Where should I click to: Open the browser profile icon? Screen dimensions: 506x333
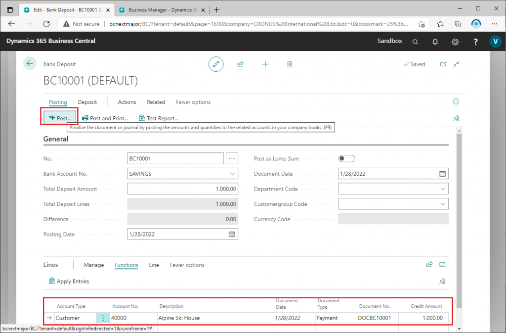tap(476, 24)
